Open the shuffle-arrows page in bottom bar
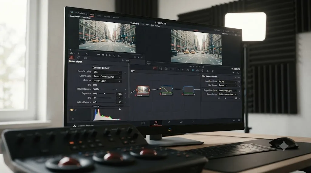The image size is (311, 173). (x=169, y=122)
